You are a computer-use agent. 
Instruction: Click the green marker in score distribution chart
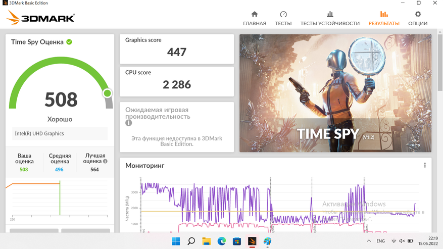[60, 198]
